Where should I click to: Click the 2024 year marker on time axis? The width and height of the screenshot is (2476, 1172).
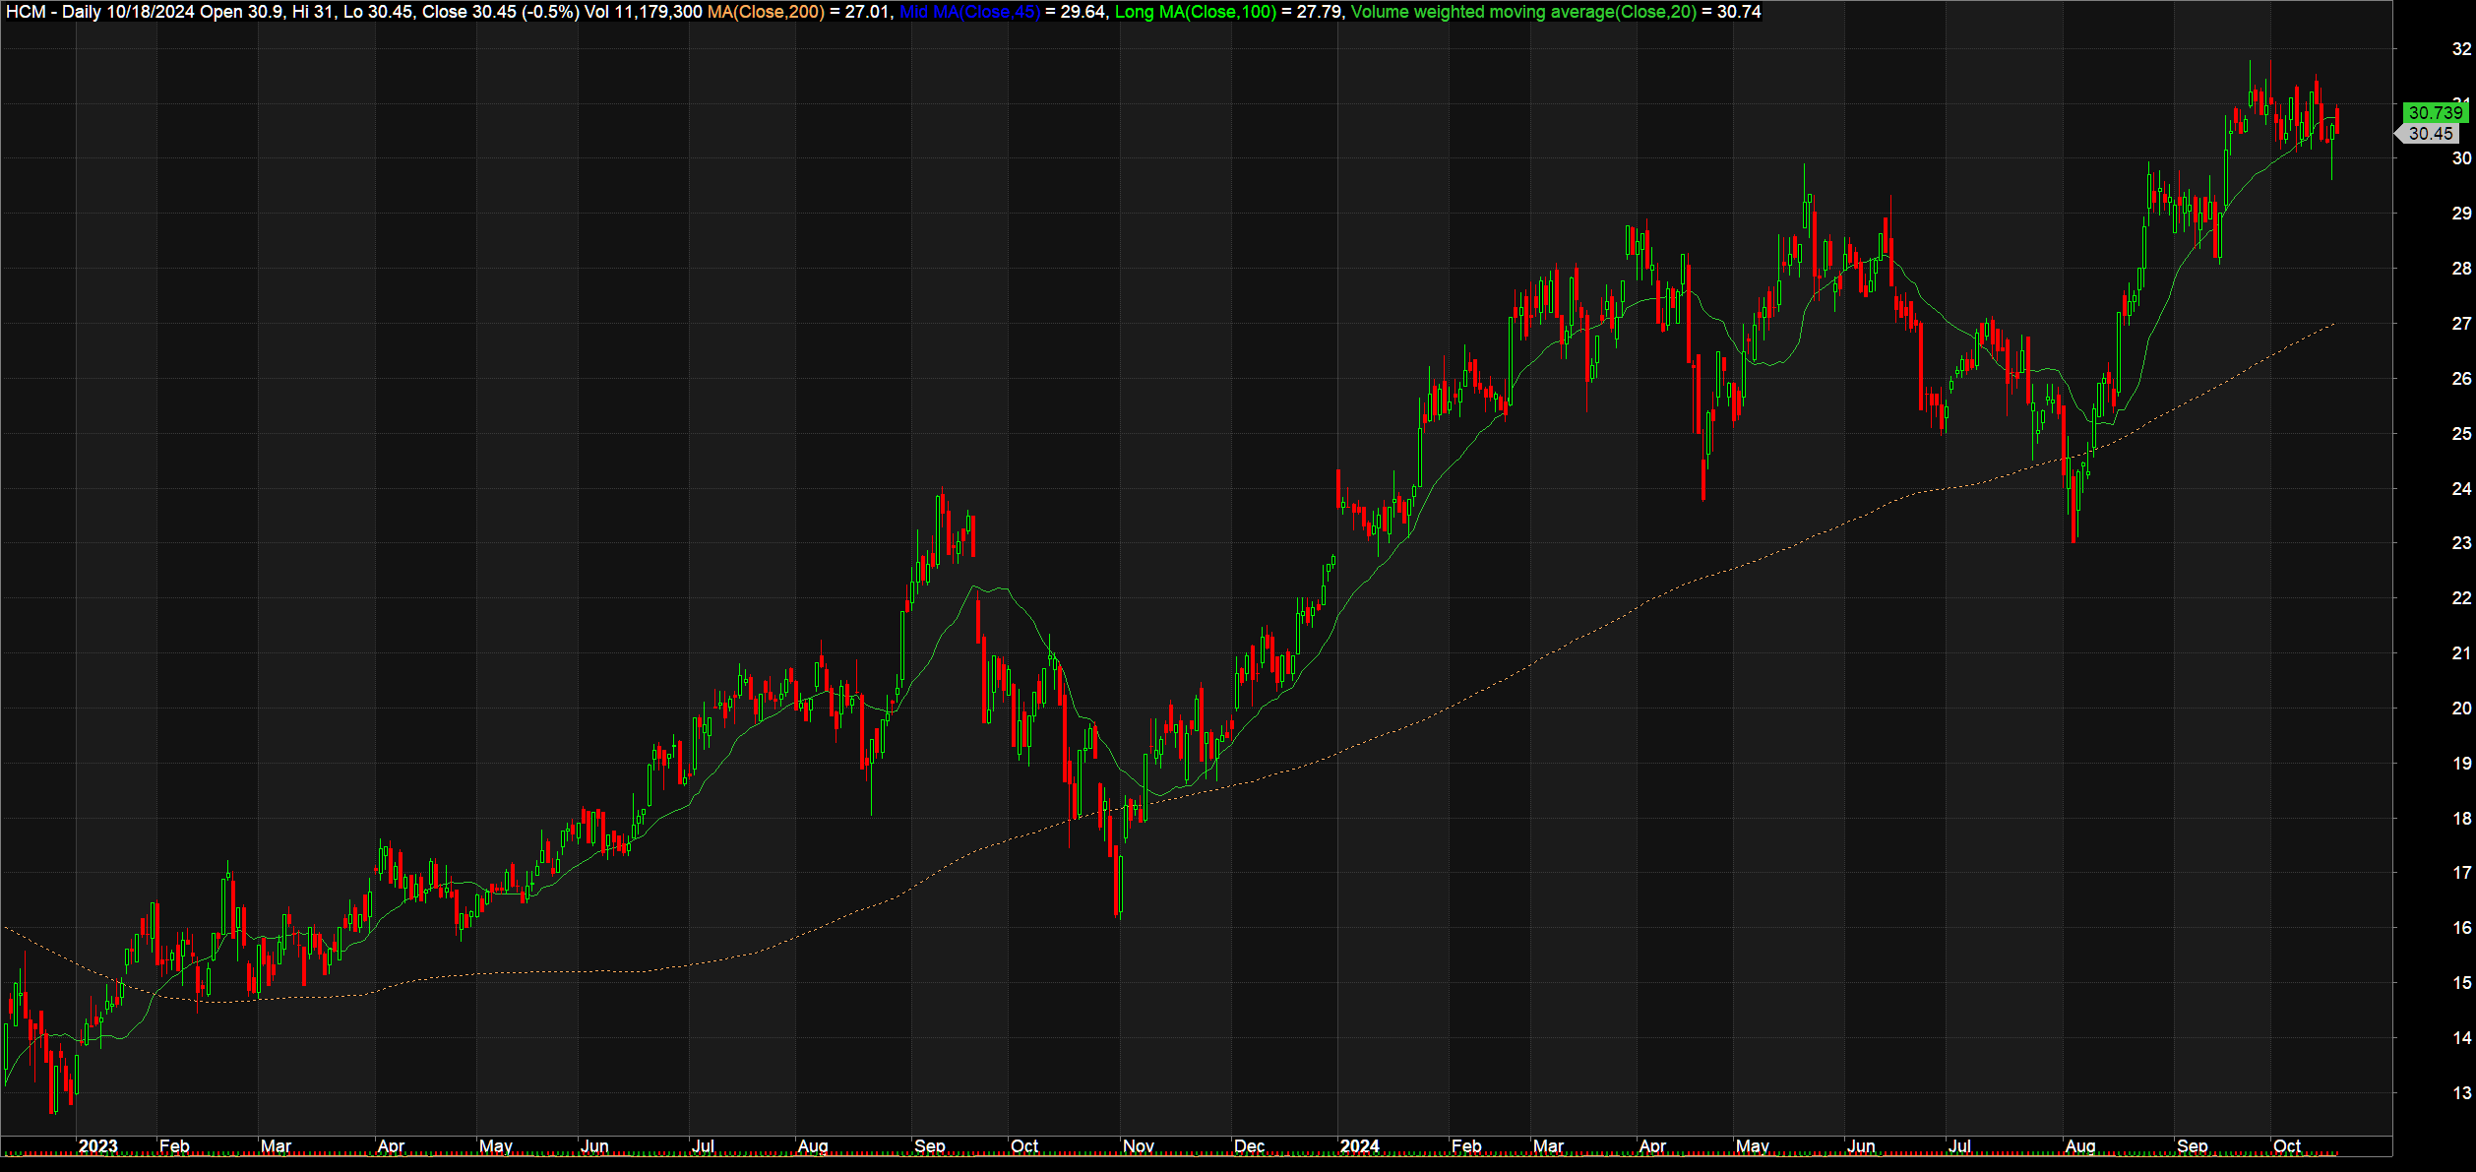point(1359,1146)
